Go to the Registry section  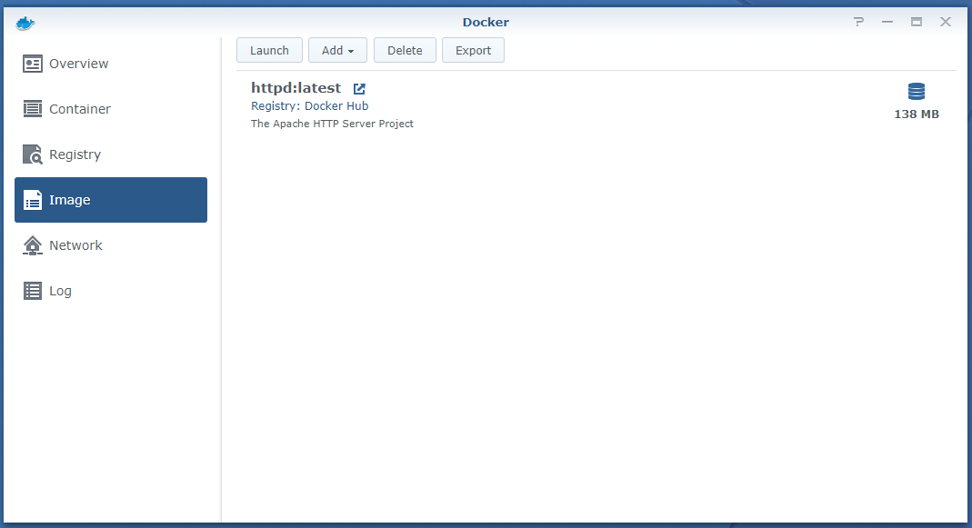click(x=111, y=154)
